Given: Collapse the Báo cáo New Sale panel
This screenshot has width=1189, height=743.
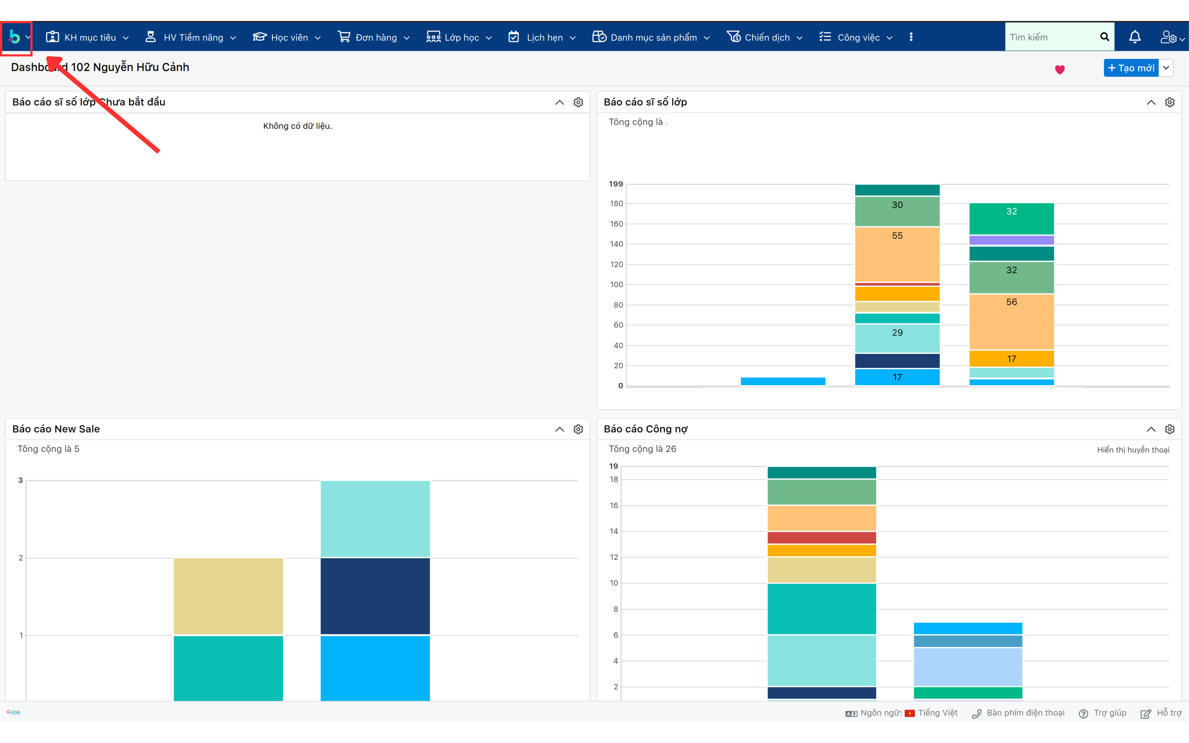Looking at the screenshot, I should click(x=560, y=429).
